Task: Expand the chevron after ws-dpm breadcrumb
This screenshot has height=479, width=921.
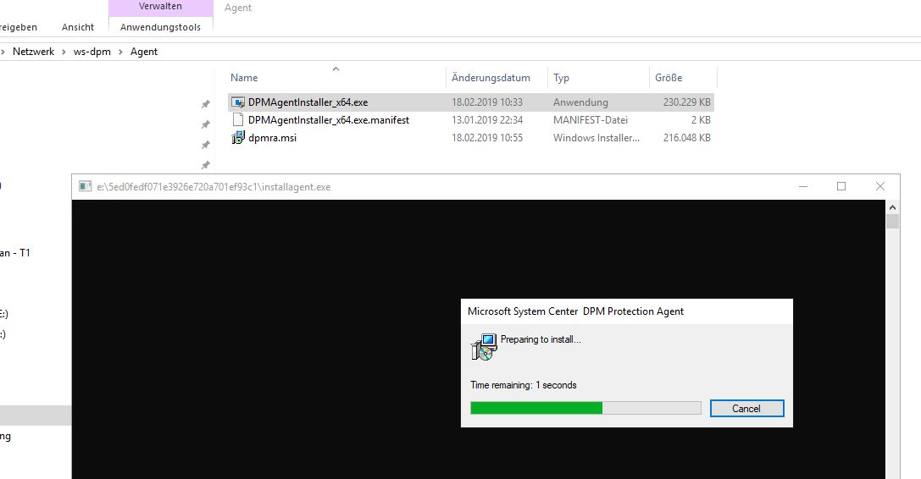Action: pos(120,52)
